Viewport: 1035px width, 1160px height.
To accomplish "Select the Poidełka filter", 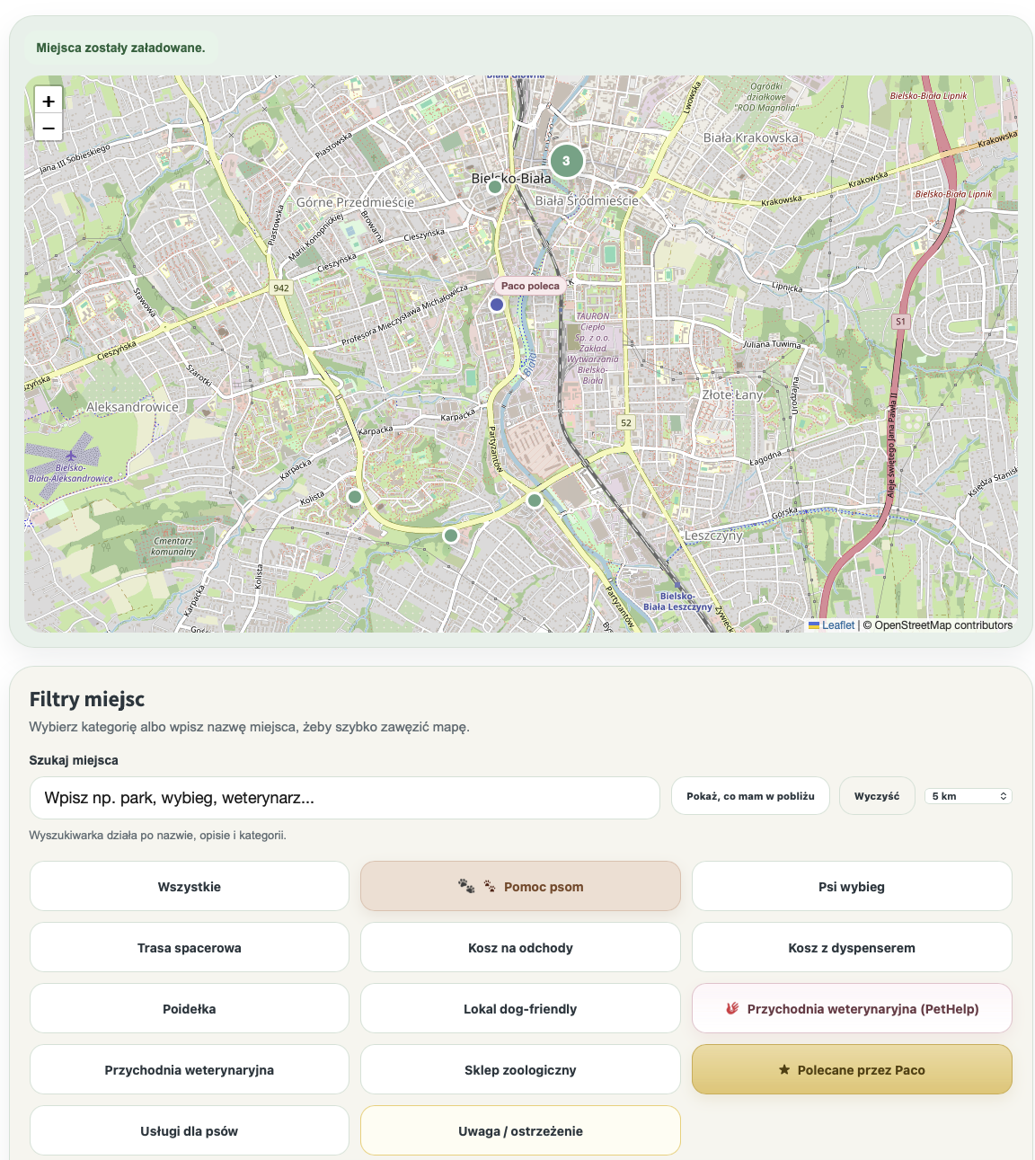I will (190, 1009).
